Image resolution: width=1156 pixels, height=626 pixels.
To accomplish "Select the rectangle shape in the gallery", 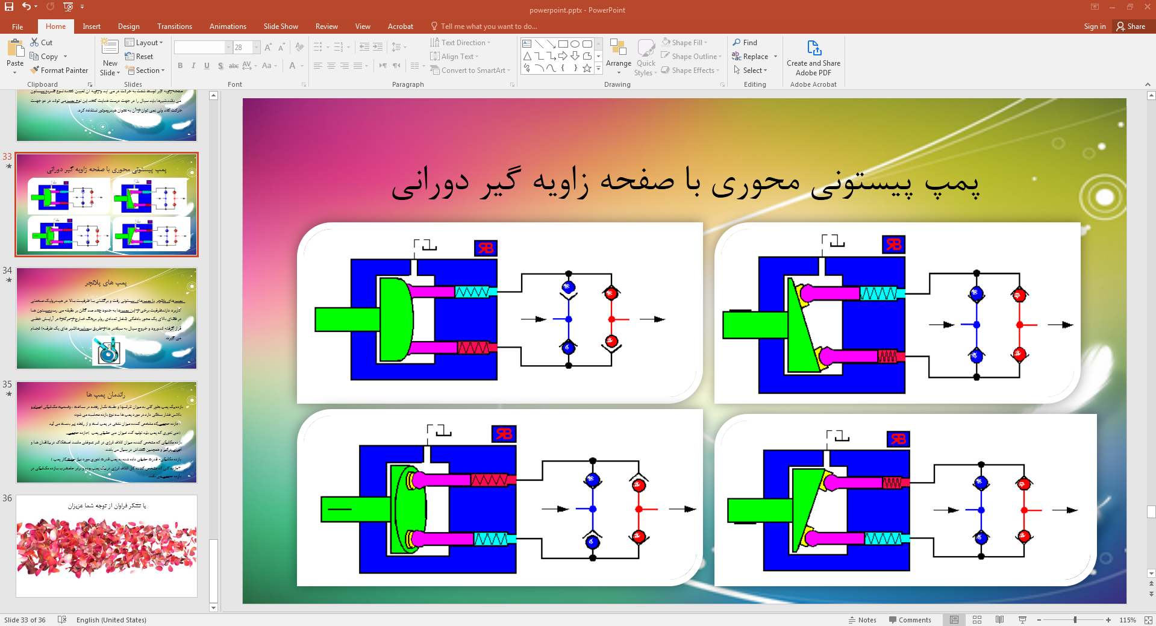I will coord(563,44).
